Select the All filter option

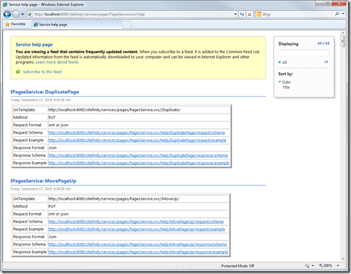point(284,63)
